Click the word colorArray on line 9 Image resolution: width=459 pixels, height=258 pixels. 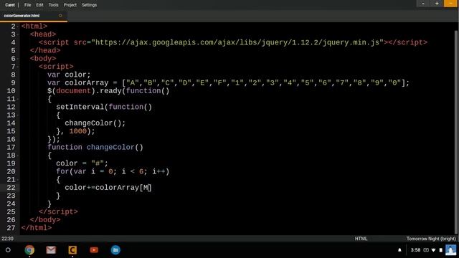[87, 83]
